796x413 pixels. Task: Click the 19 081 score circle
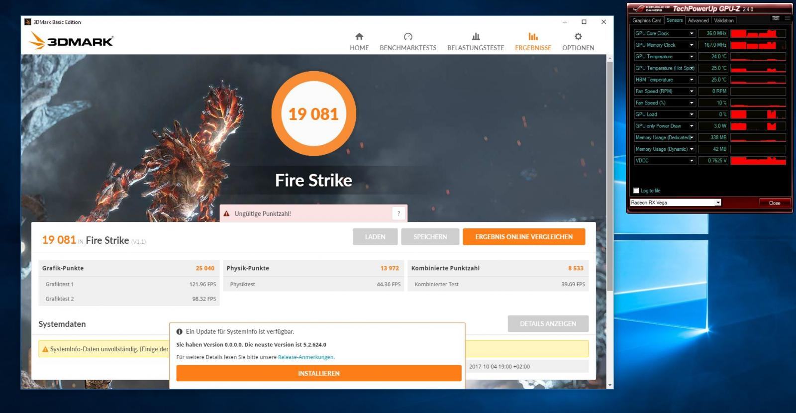tap(313, 114)
